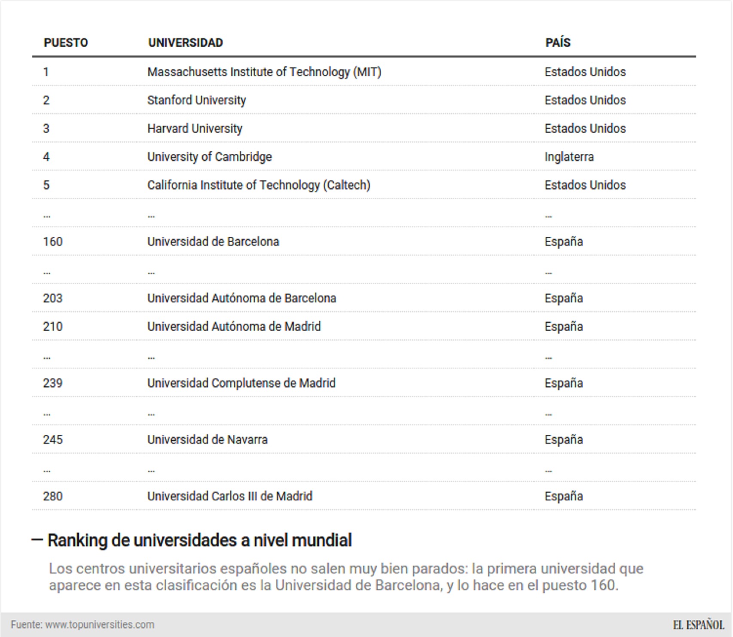The image size is (733, 637).
Task: Select the Universidad de Barcelona row
Action: point(213,242)
